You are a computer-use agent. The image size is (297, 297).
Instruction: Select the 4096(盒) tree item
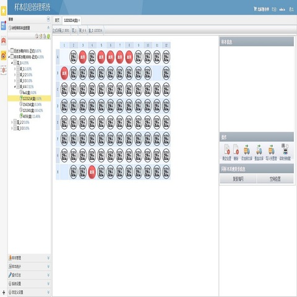[27, 116]
